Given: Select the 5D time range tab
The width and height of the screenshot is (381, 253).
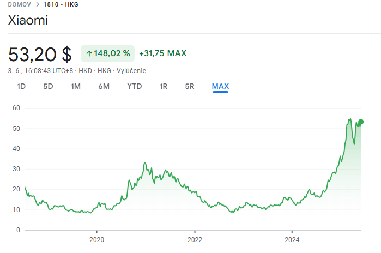Looking at the screenshot, I should [x=49, y=86].
